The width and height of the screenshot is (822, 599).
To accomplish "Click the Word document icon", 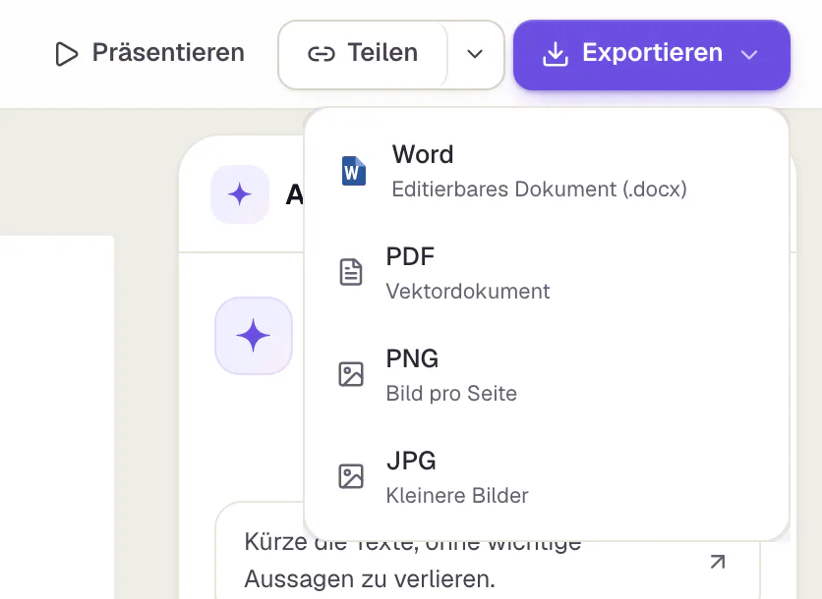I will point(353,171).
